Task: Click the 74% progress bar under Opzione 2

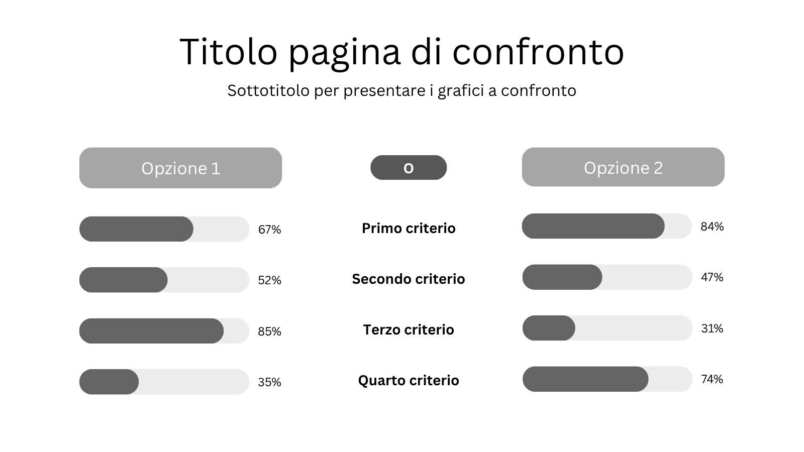Action: [x=607, y=379]
